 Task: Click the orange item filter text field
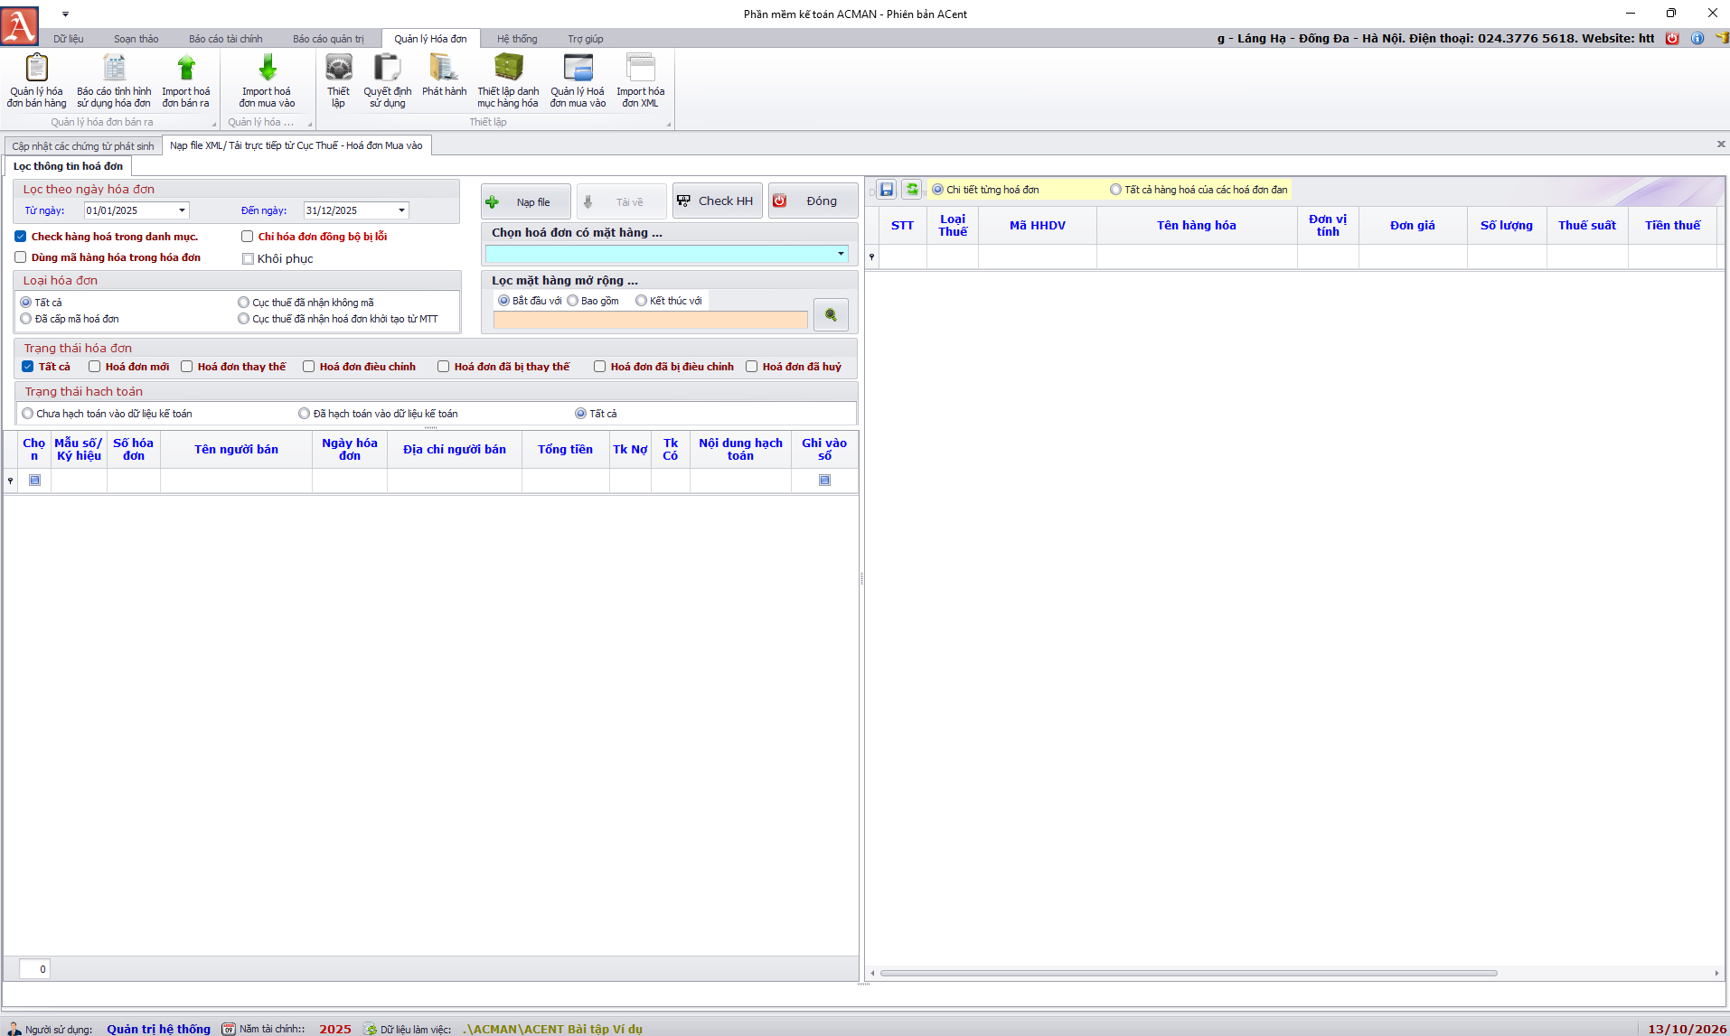pos(650,320)
